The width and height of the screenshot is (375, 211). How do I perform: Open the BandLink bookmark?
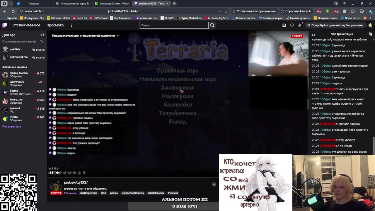[x=80, y=18]
